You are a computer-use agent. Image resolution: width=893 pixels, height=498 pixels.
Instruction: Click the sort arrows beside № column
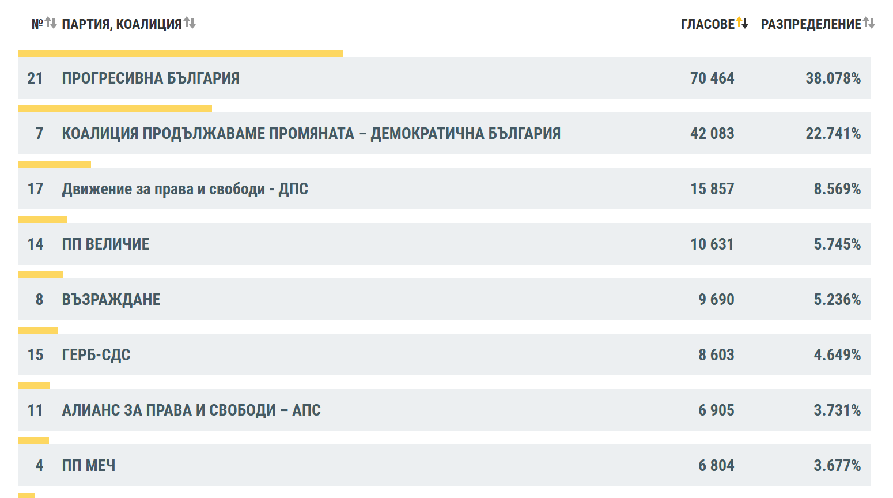[x=51, y=23]
